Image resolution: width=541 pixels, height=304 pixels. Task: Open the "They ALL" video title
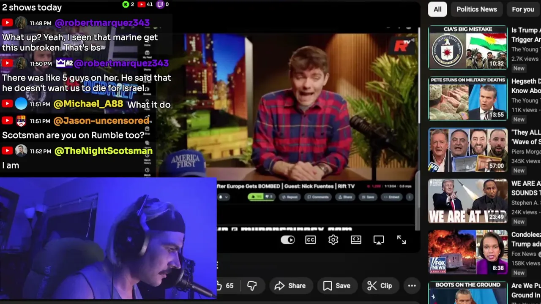pyautogui.click(x=526, y=137)
